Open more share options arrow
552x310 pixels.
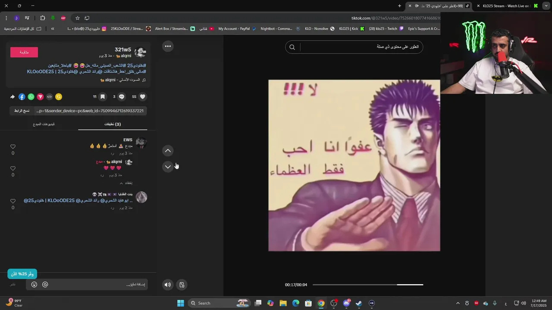13,97
